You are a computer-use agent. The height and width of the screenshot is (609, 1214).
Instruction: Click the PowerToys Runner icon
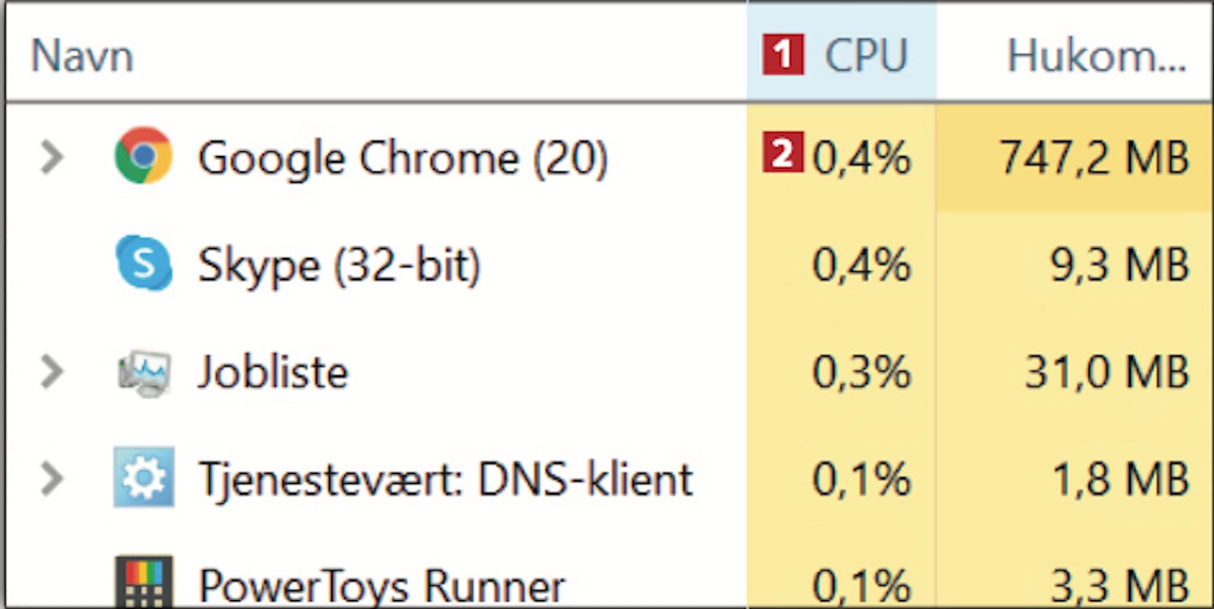143,582
